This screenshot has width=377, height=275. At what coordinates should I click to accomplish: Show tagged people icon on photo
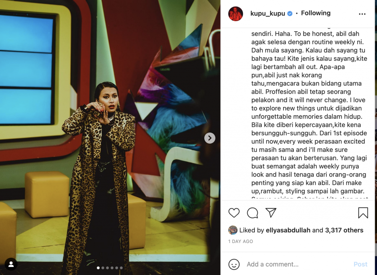(11, 264)
